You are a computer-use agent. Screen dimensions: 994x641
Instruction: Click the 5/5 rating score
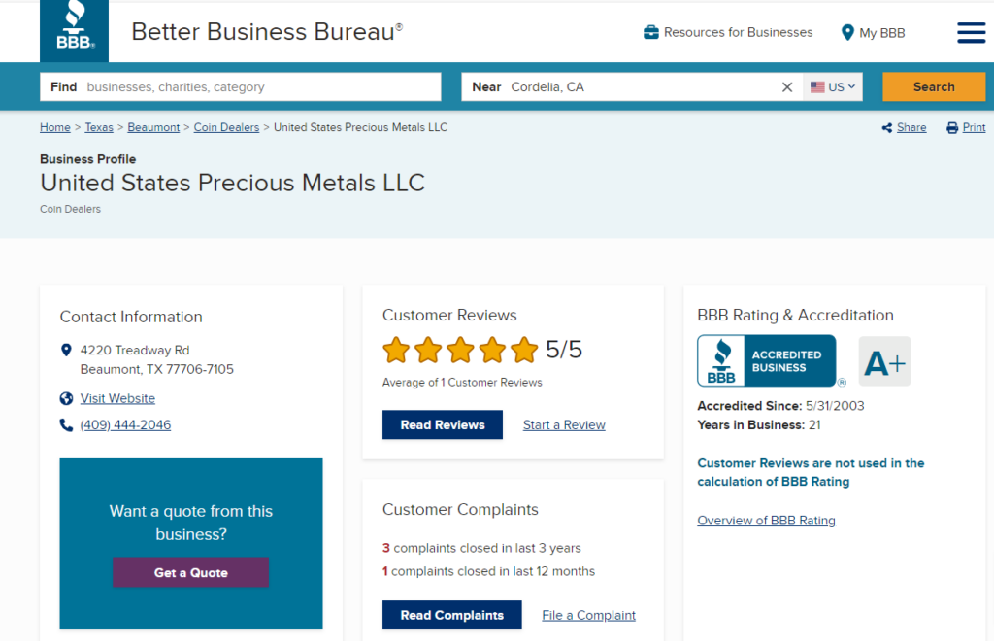click(564, 350)
